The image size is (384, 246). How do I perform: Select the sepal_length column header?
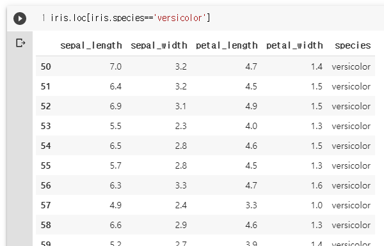[x=91, y=45]
